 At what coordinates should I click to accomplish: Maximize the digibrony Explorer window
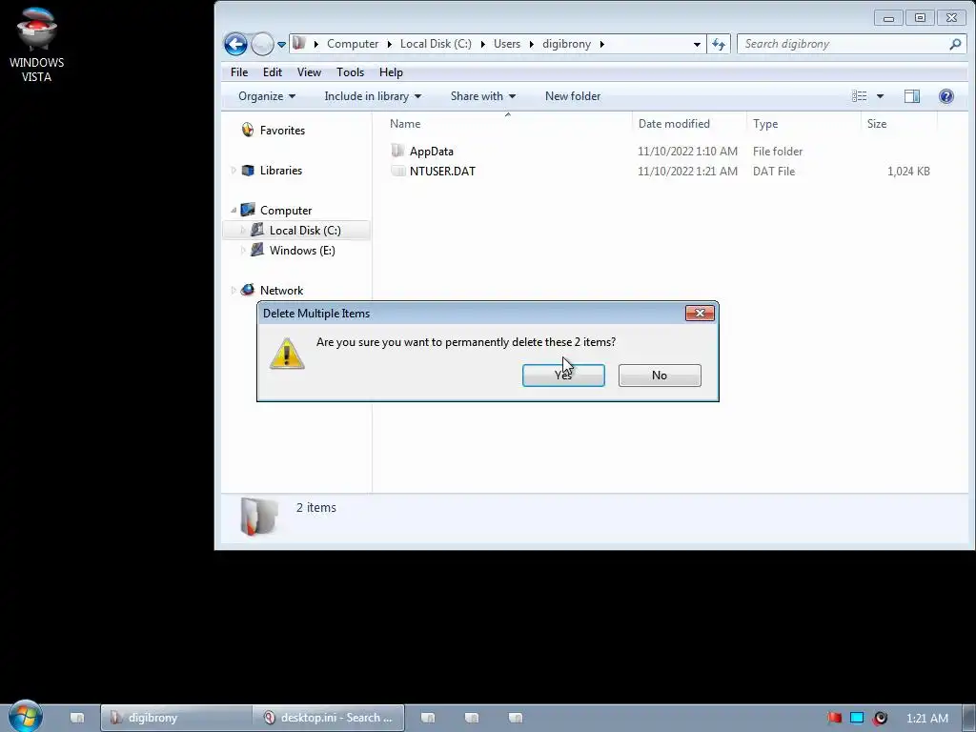(x=920, y=18)
